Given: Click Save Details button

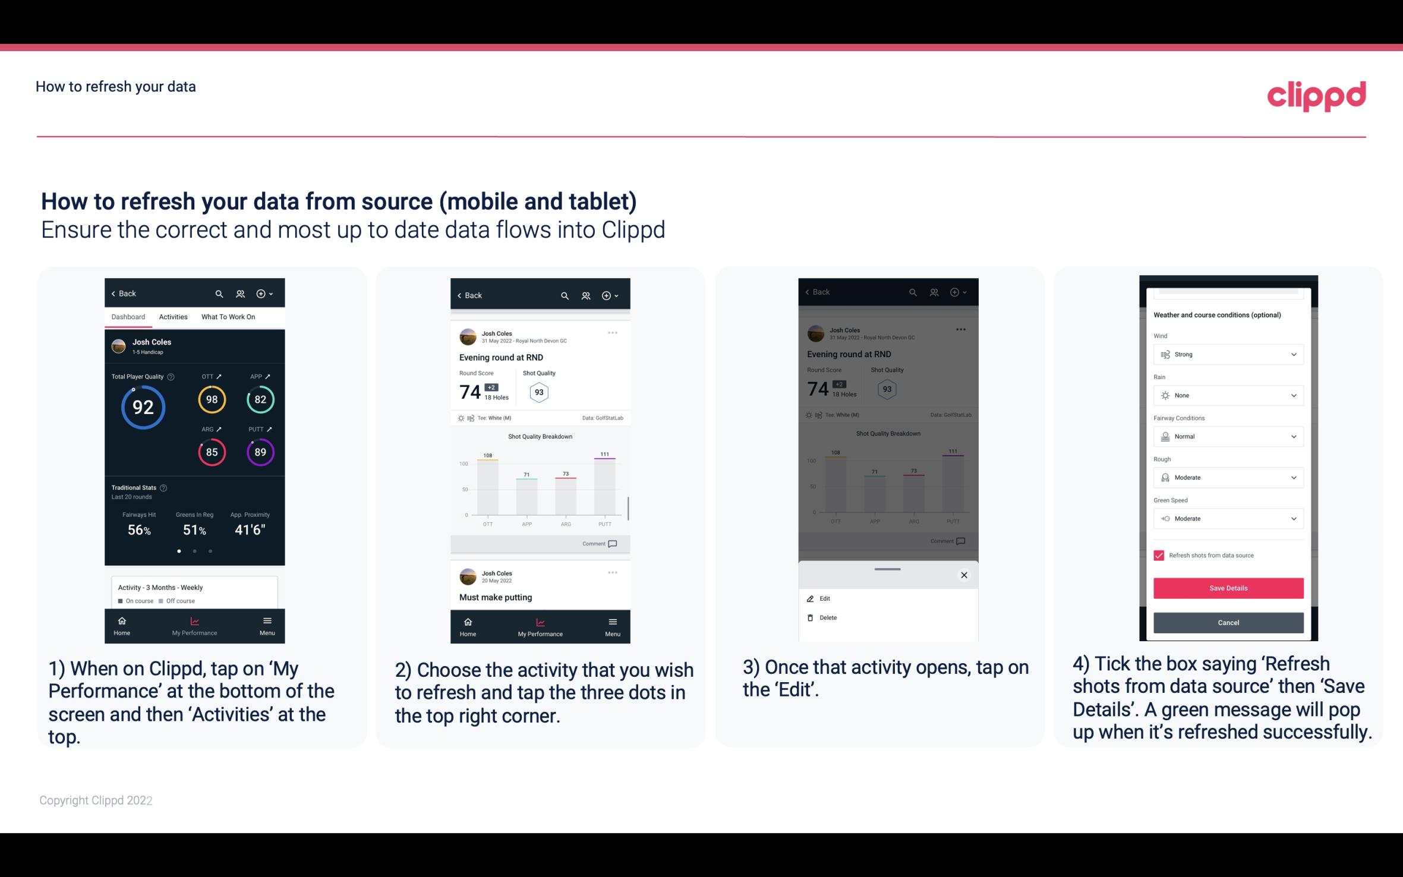Looking at the screenshot, I should [1227, 588].
